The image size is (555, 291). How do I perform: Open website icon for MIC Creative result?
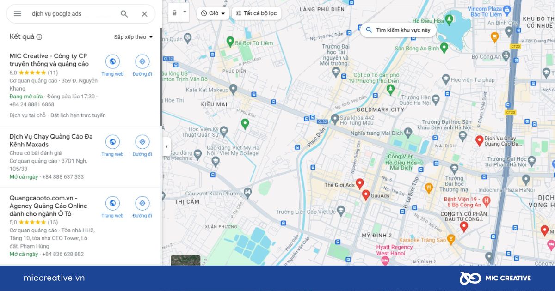112,61
